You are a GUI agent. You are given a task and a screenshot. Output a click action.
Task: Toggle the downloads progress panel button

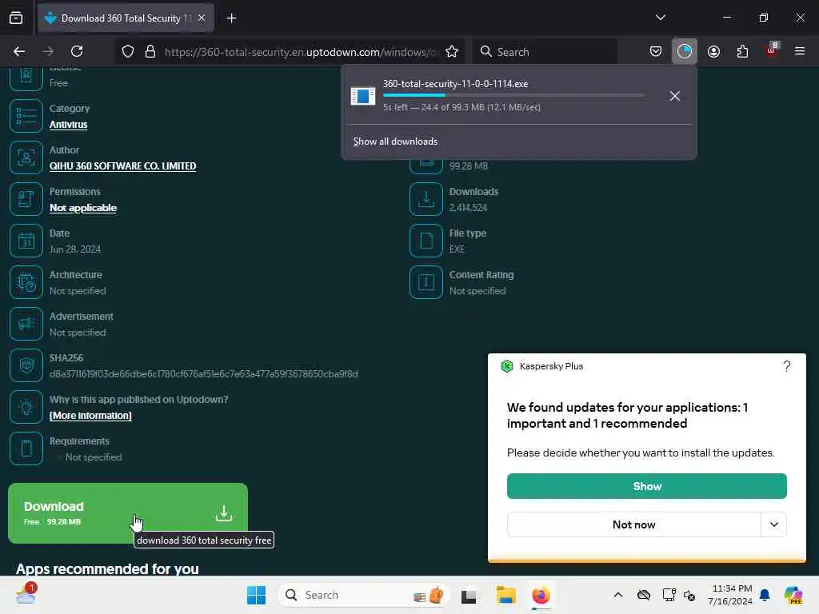[x=685, y=51]
